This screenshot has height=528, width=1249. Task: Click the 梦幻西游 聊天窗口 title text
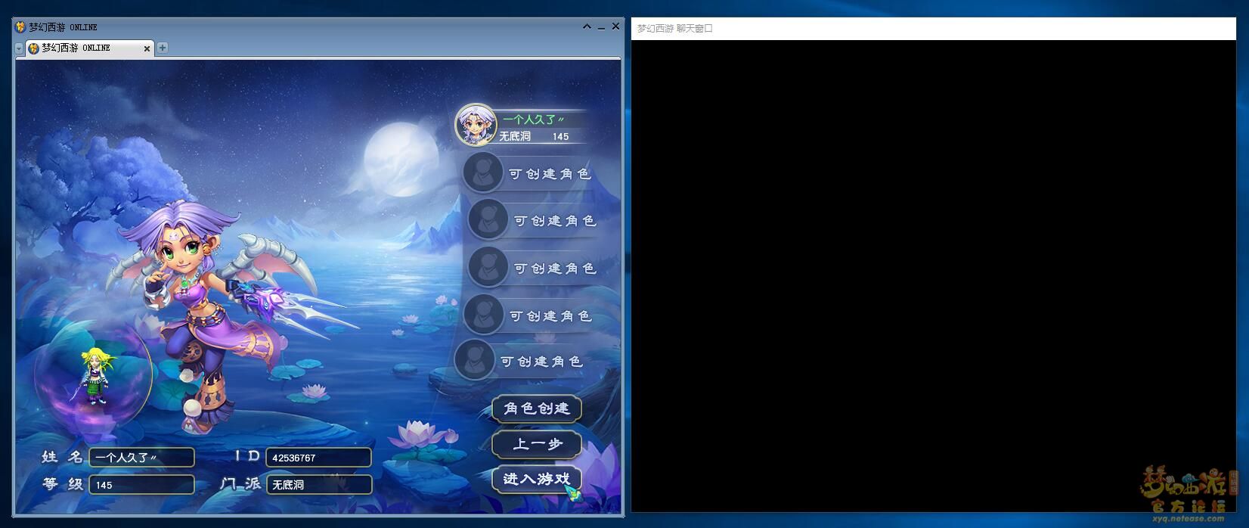674,29
